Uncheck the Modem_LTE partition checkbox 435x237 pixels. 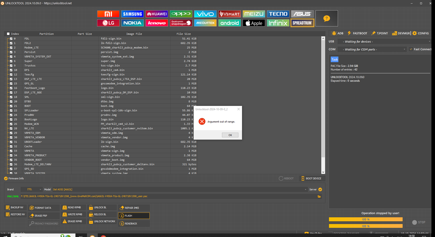(11, 48)
